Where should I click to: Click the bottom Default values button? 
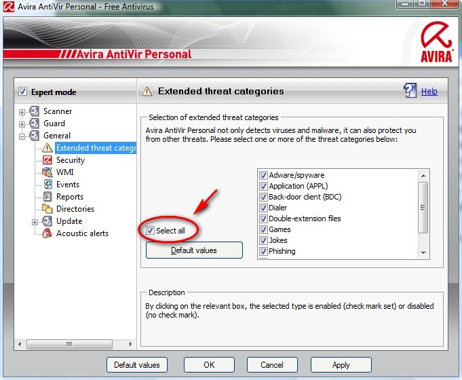point(137,364)
